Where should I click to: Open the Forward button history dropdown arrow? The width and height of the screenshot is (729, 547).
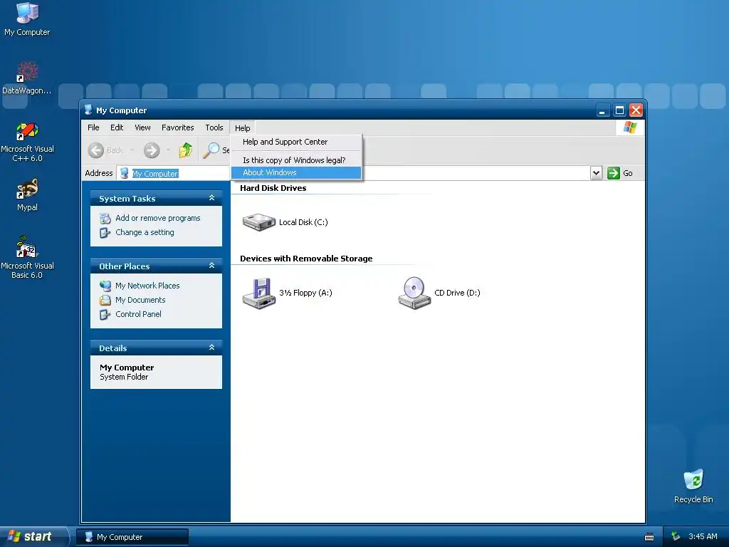[x=168, y=150]
